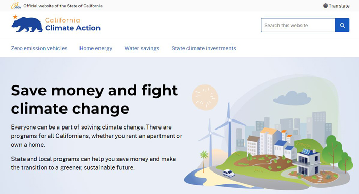Click the sun illustration in hero image
Viewport: 359px width, 194px height.
(205, 97)
